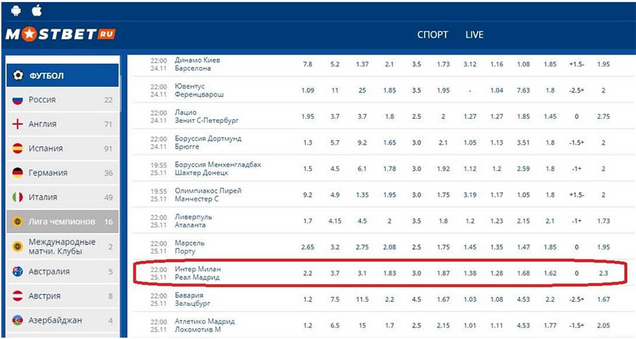Click the Germany flag icon

(18, 173)
